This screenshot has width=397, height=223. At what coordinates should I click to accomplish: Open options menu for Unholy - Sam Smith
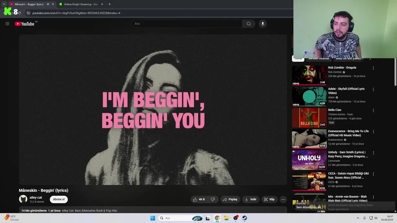373,153
